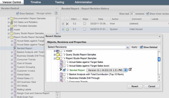This screenshot has width=169, height=98.
Task: Click the GO Media report icon
Action: click(15, 86)
